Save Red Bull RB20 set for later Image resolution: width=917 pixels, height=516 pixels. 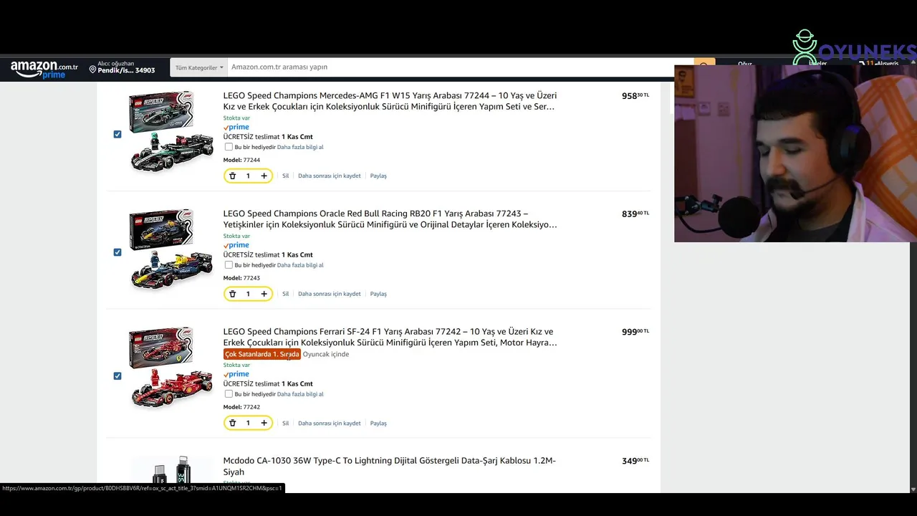330,294
